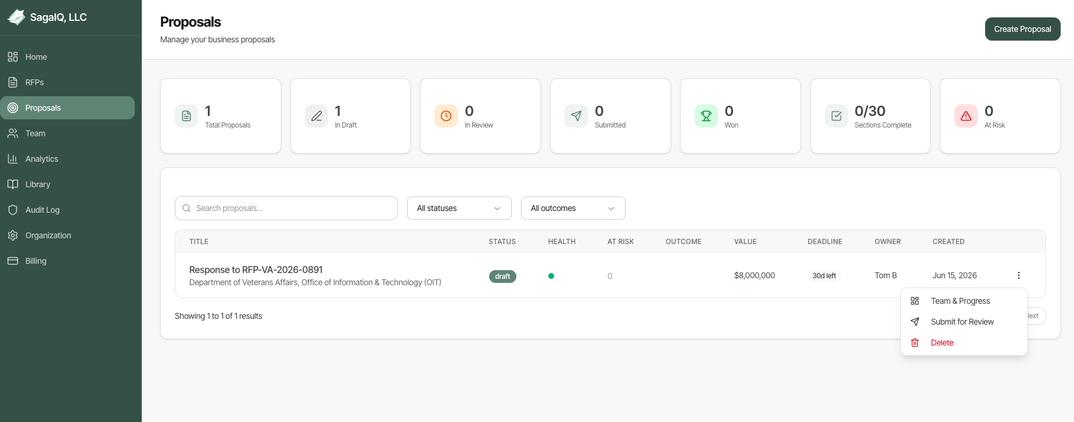Click the Audit Log shield icon
This screenshot has width=1074, height=422.
click(x=13, y=210)
